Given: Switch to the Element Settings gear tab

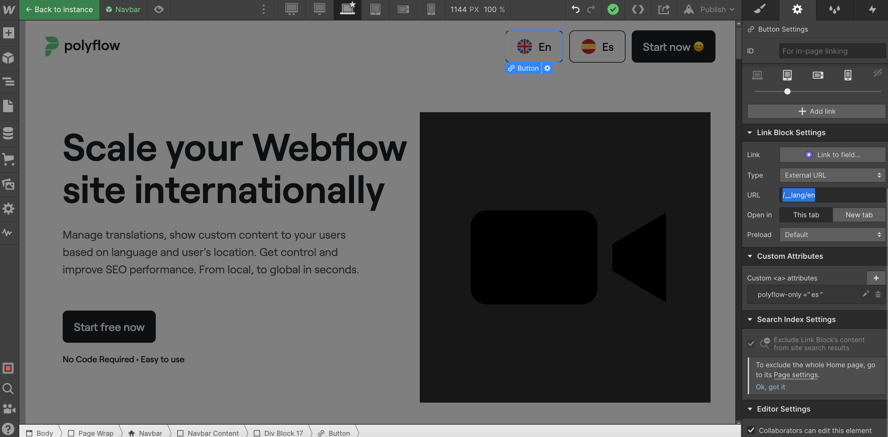Looking at the screenshot, I should point(797,9).
